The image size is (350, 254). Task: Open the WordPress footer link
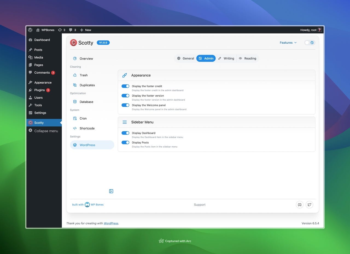(111, 223)
